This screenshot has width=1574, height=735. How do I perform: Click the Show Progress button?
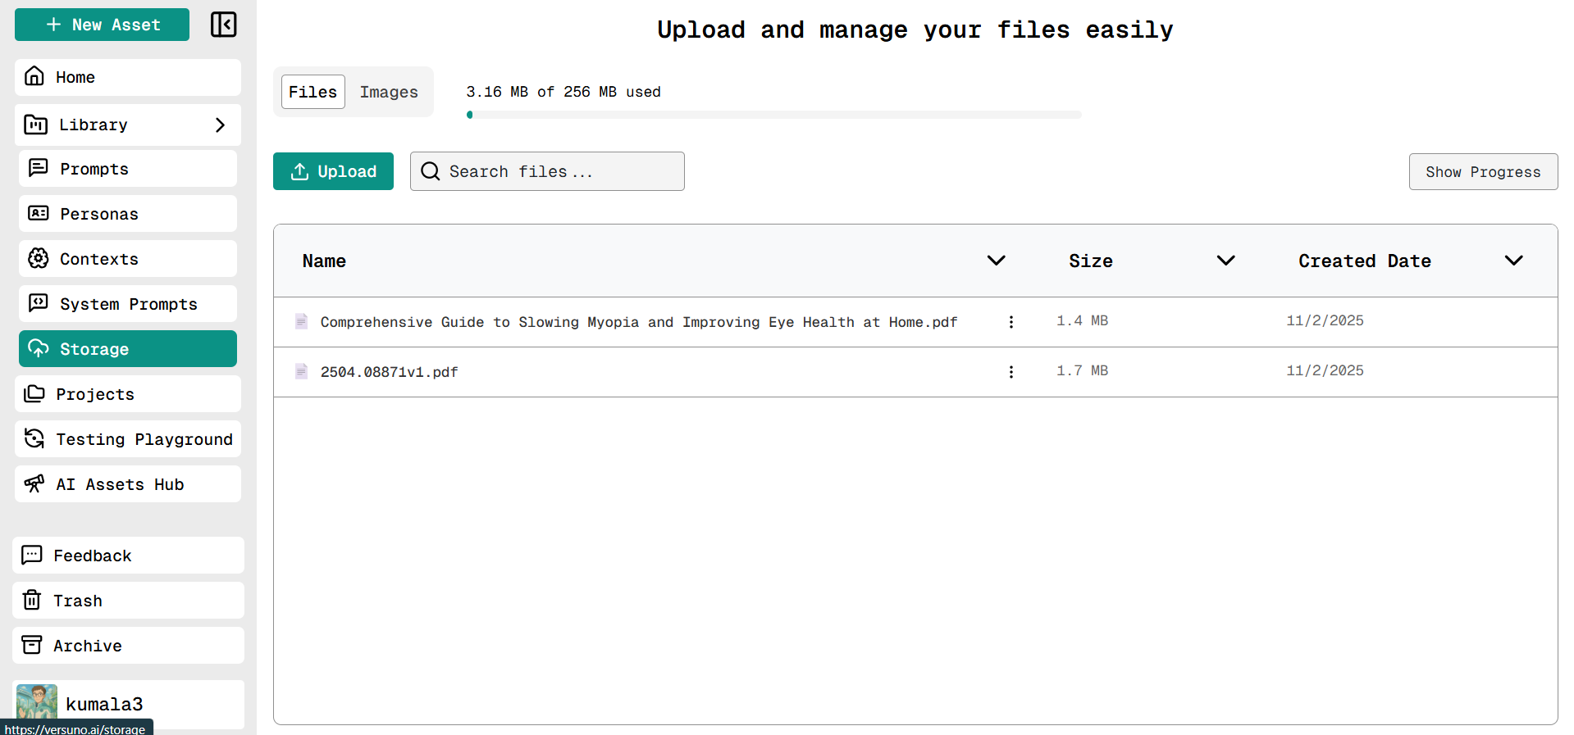[1483, 172]
